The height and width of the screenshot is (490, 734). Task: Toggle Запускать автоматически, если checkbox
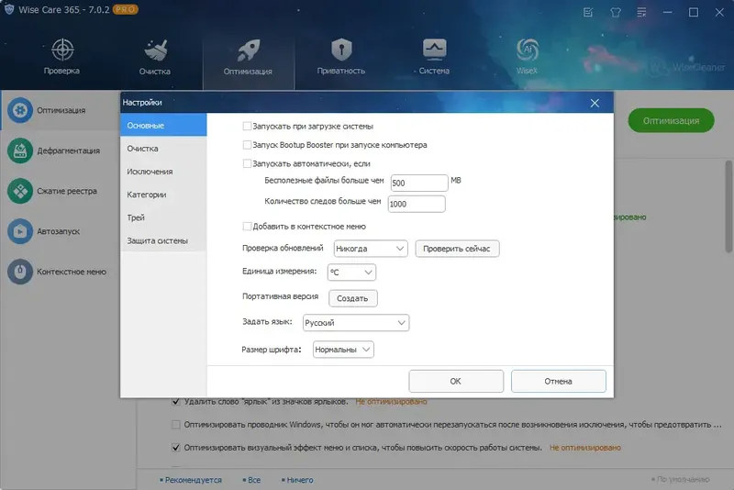pyautogui.click(x=247, y=163)
